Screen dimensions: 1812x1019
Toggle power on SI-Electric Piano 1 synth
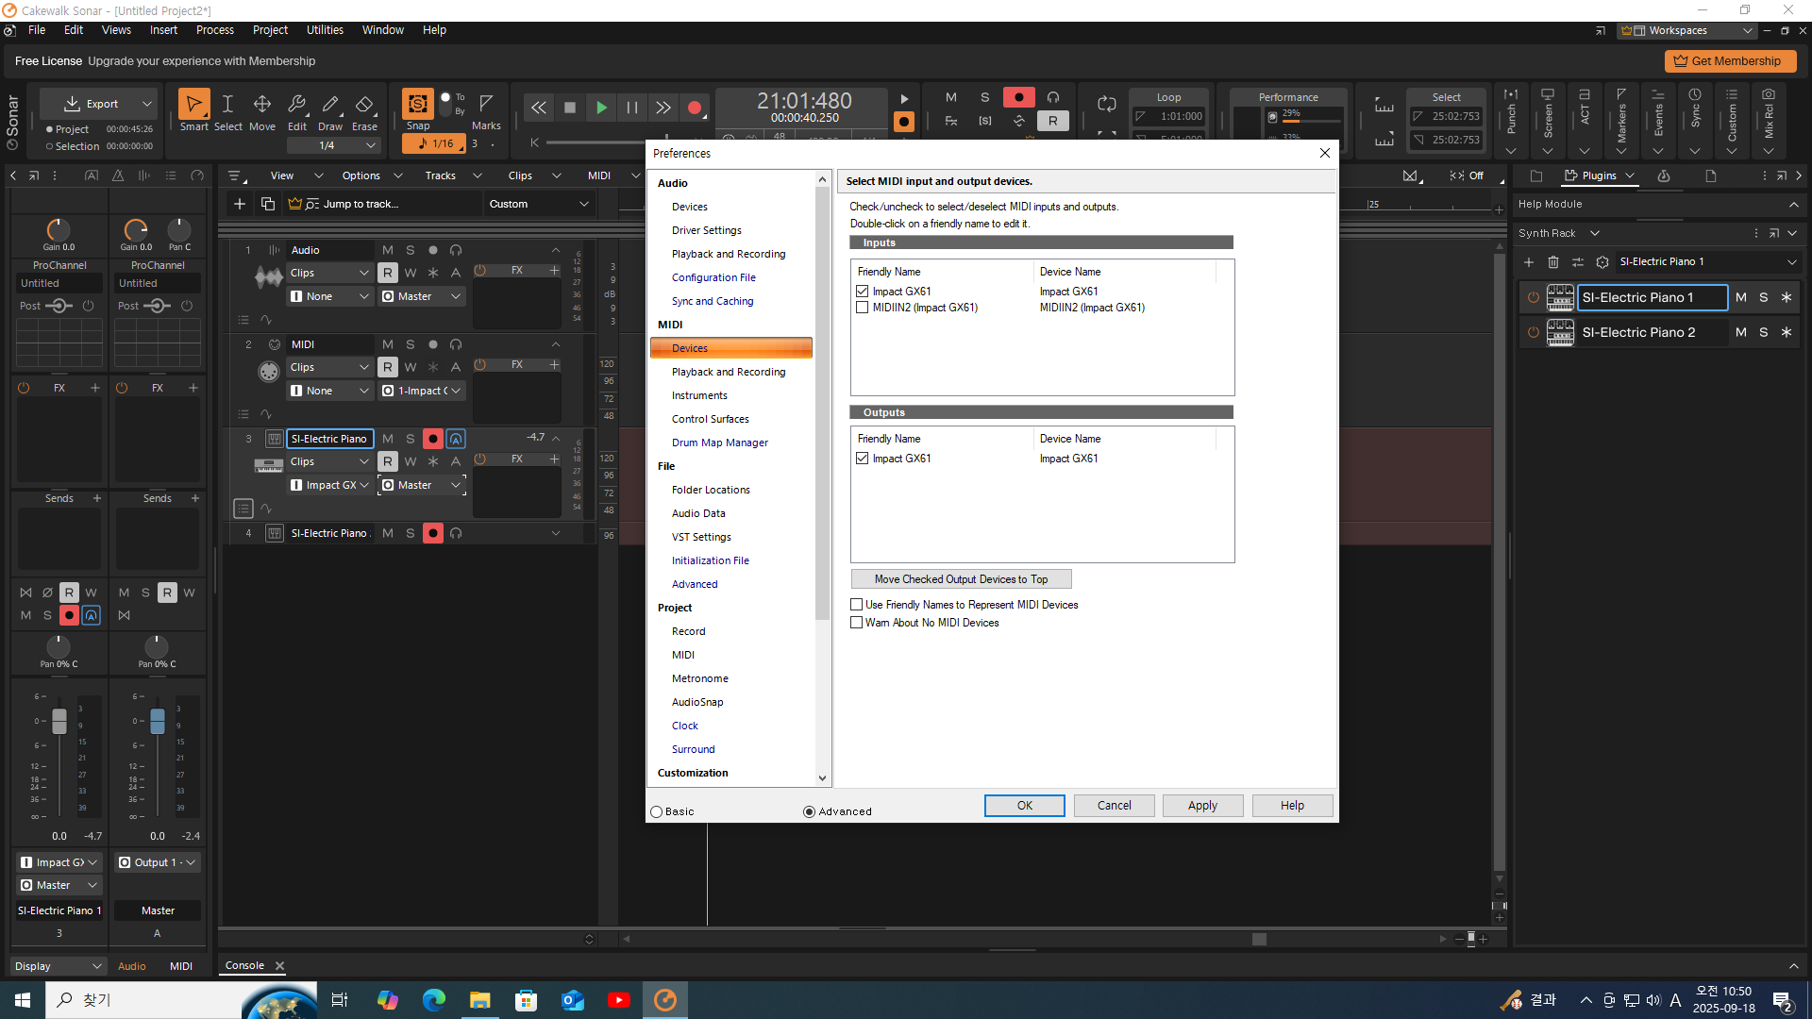click(1534, 297)
